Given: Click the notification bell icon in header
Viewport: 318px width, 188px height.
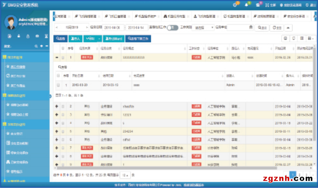Looking at the screenshot, I should click(247, 5).
